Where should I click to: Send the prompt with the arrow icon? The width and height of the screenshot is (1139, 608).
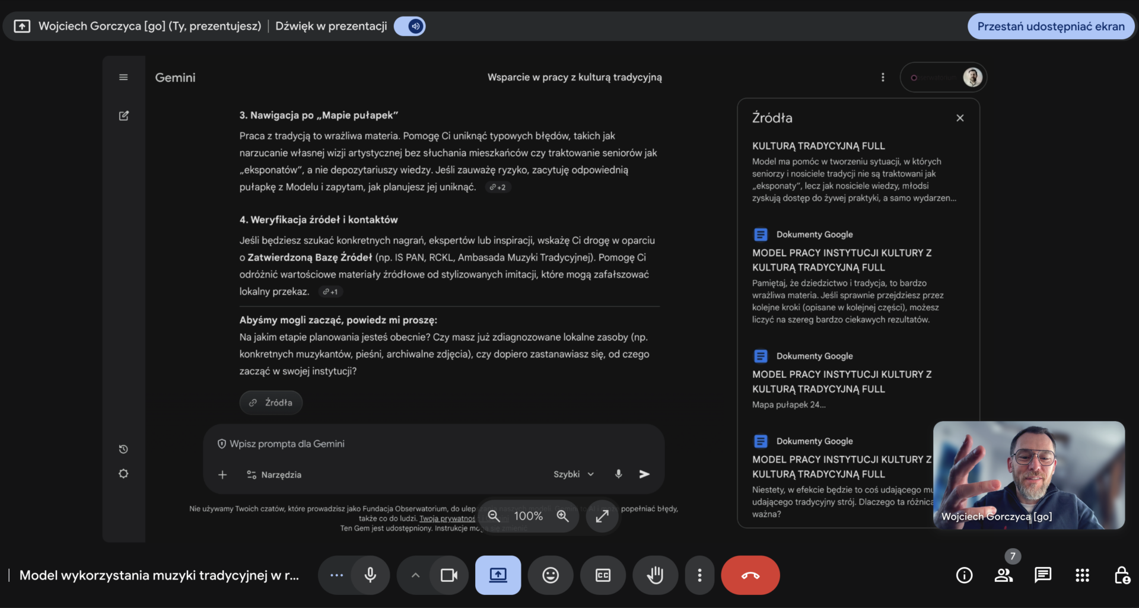tap(644, 474)
